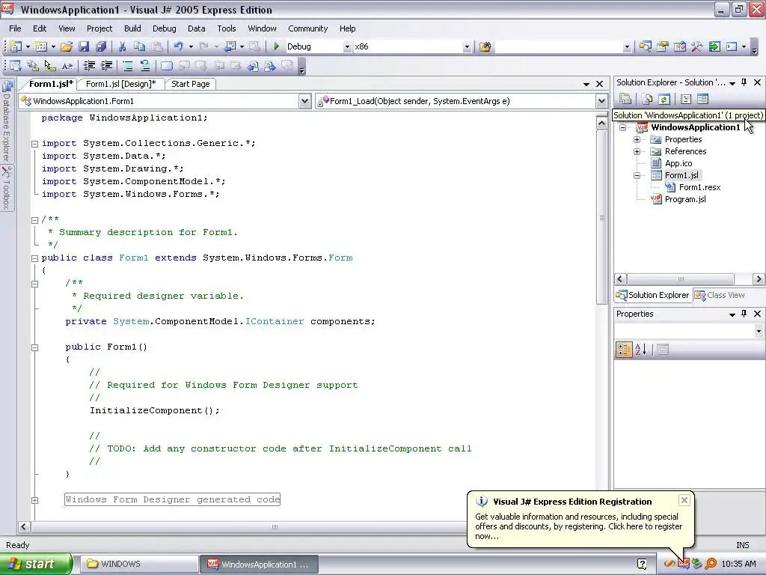766x575 pixels.
Task: Switch to Form1.jsl [Design] tab
Action: 120,84
